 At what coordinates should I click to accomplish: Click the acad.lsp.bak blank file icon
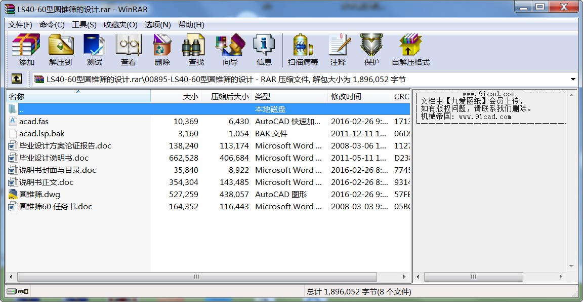pos(13,133)
